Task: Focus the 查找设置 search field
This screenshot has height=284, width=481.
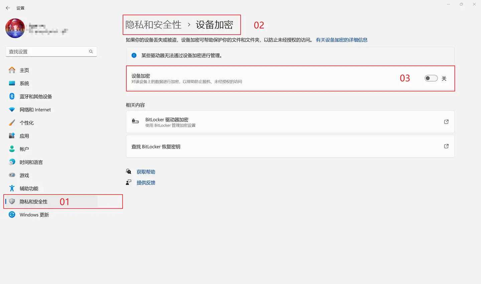Action: [51, 51]
